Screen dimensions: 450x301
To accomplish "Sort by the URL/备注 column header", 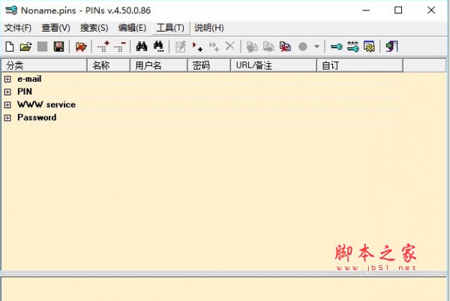I will pos(274,65).
